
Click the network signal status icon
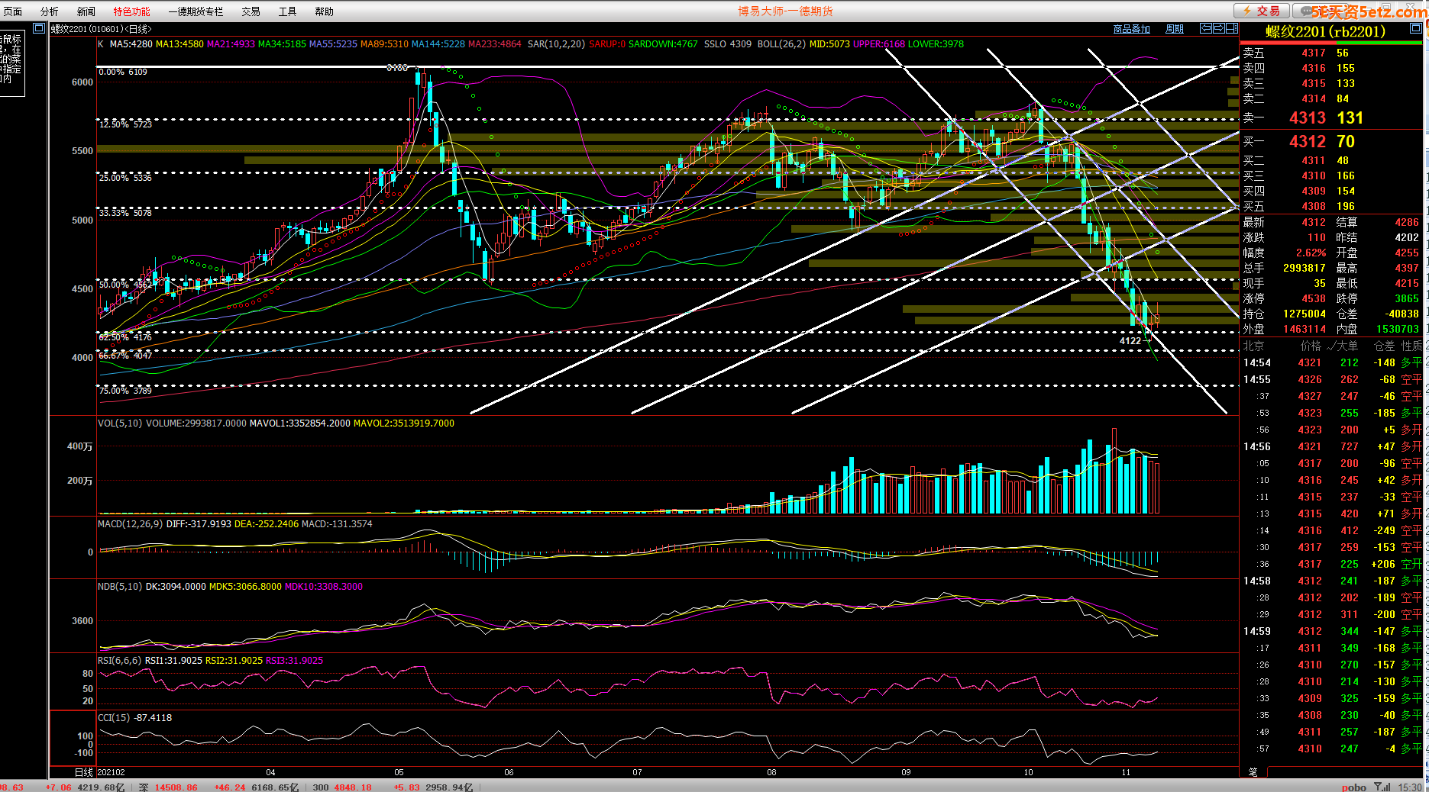pyautogui.click(x=1382, y=787)
